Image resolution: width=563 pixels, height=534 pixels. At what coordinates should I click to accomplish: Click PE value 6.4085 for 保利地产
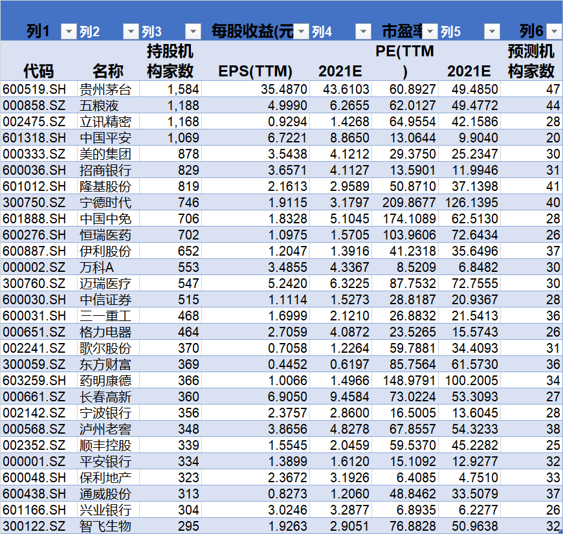[x=404, y=477]
